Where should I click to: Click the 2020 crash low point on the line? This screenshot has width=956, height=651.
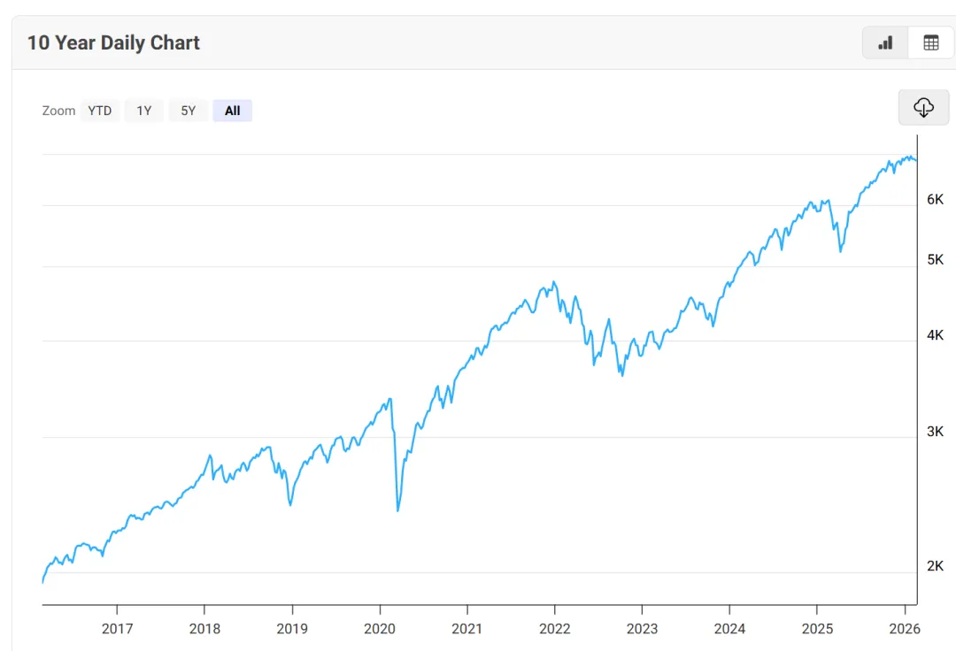[397, 510]
